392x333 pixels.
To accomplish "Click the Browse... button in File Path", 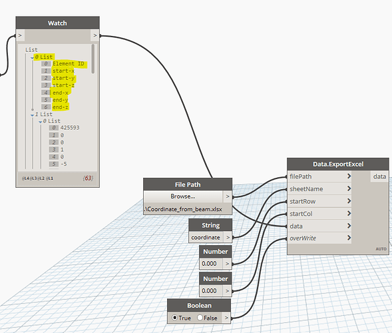I will coord(183,196).
